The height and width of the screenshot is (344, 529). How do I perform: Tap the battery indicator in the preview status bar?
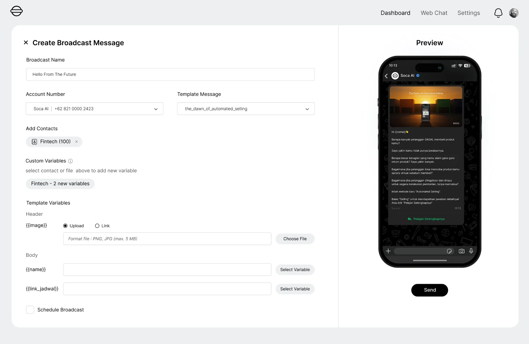tap(467, 66)
